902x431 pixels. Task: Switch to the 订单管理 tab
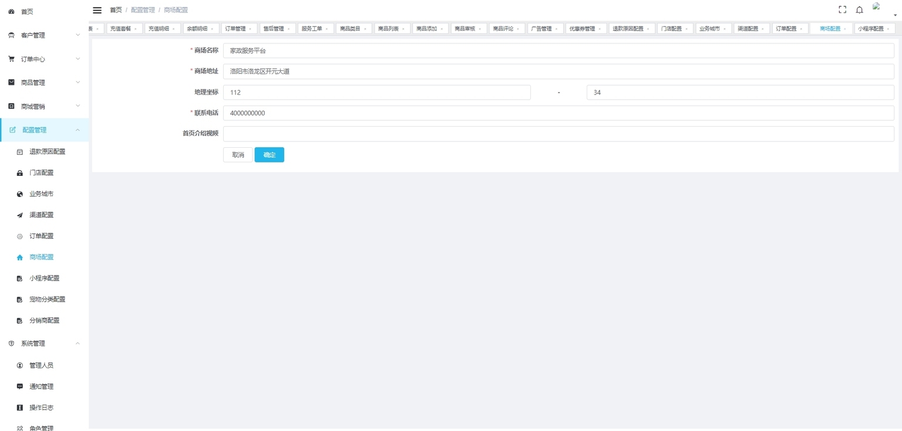[x=235, y=28]
